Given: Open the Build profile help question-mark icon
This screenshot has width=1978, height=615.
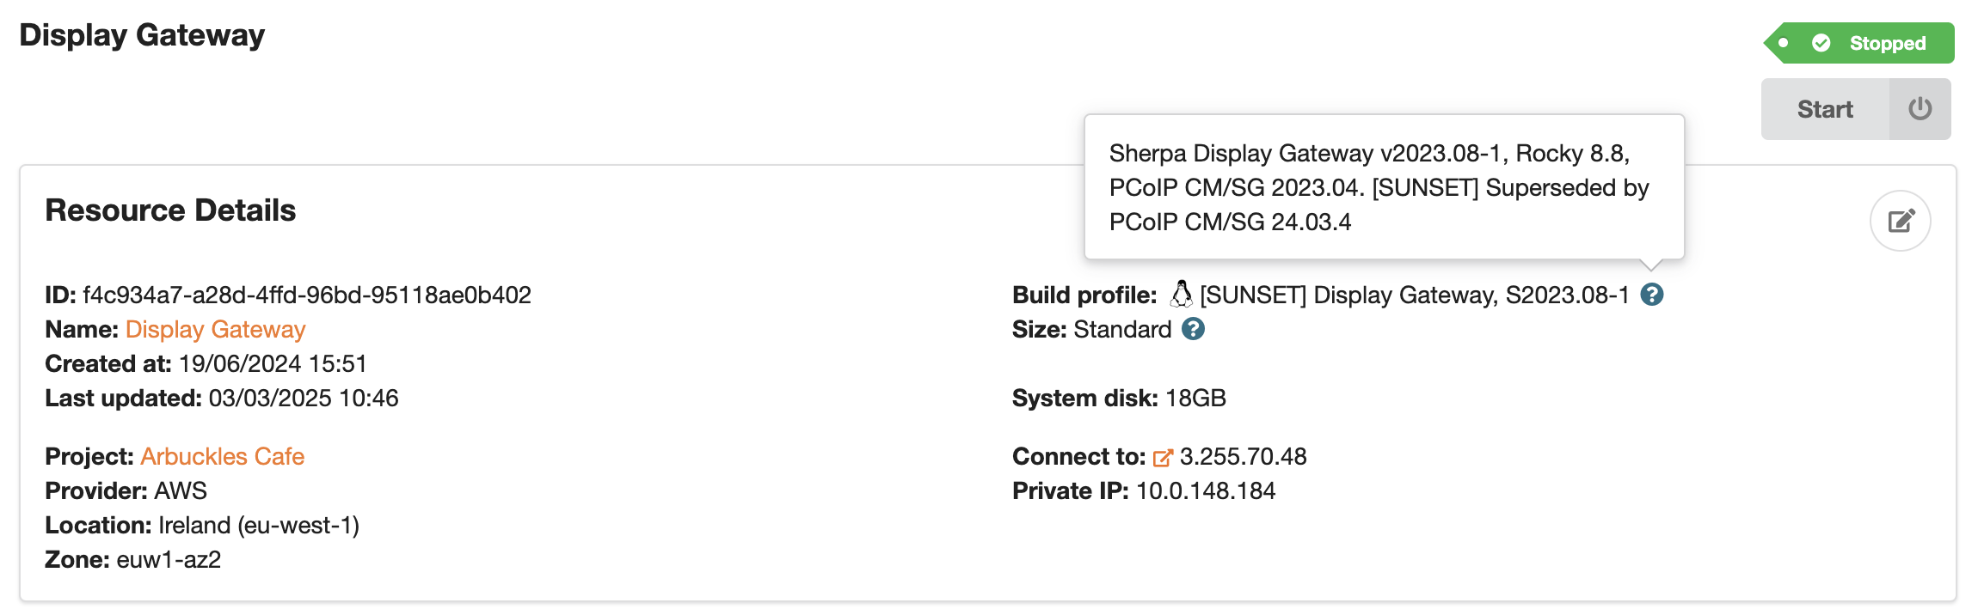Looking at the screenshot, I should (x=1651, y=294).
